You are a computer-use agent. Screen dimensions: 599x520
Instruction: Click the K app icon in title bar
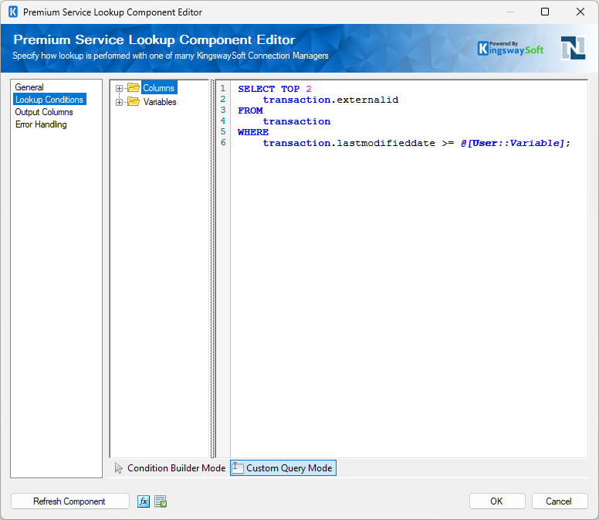click(x=13, y=12)
